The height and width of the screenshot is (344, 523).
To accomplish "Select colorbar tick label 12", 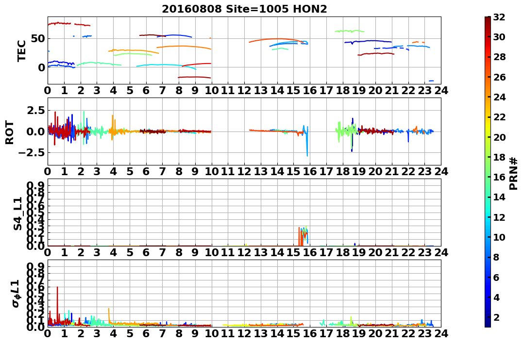I will [x=499, y=217].
